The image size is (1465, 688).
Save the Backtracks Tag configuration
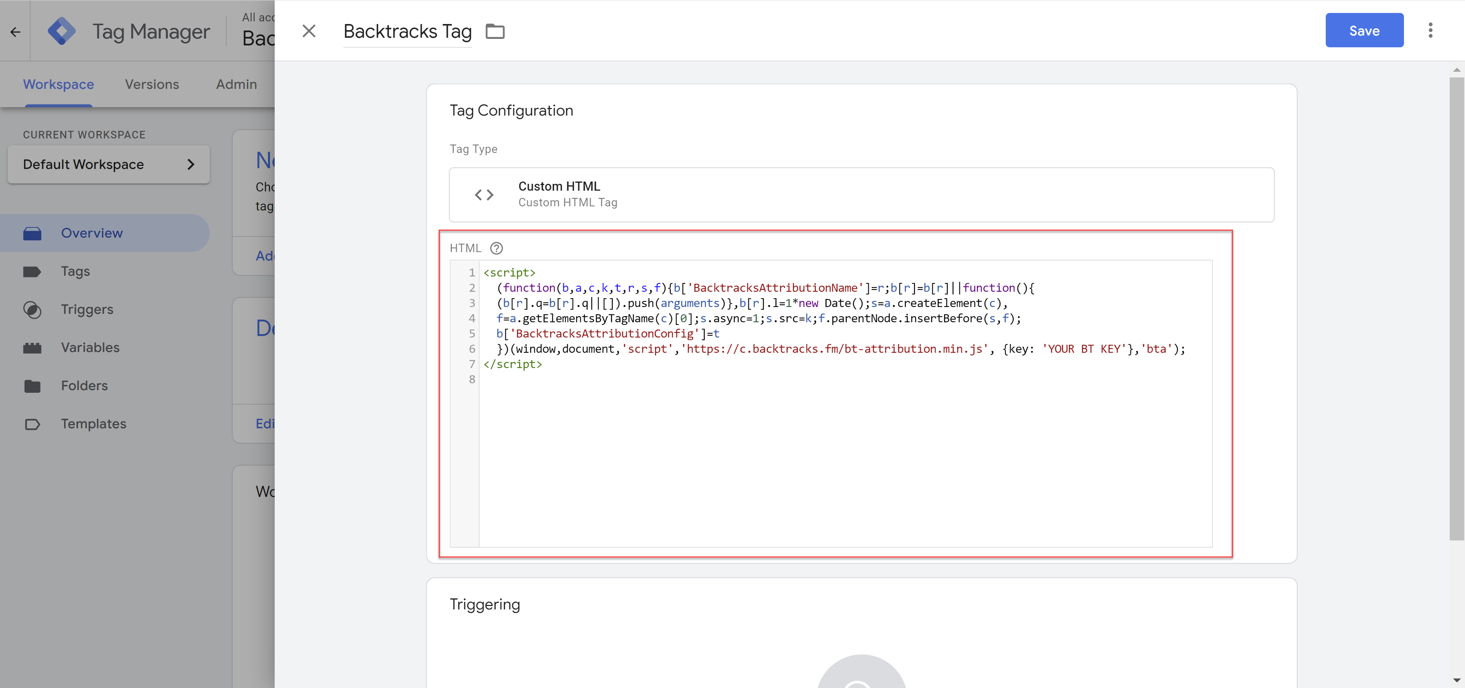(1364, 30)
